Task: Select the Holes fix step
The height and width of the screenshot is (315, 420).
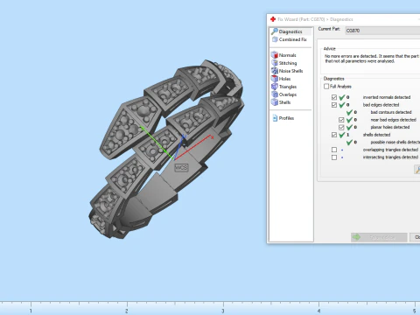Action: click(281, 79)
